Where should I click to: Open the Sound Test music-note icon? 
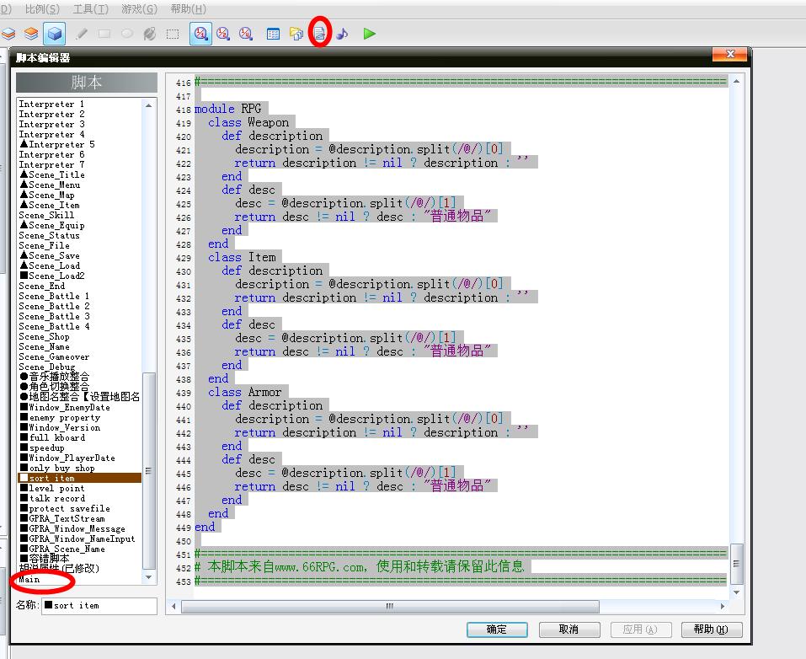pyautogui.click(x=342, y=34)
